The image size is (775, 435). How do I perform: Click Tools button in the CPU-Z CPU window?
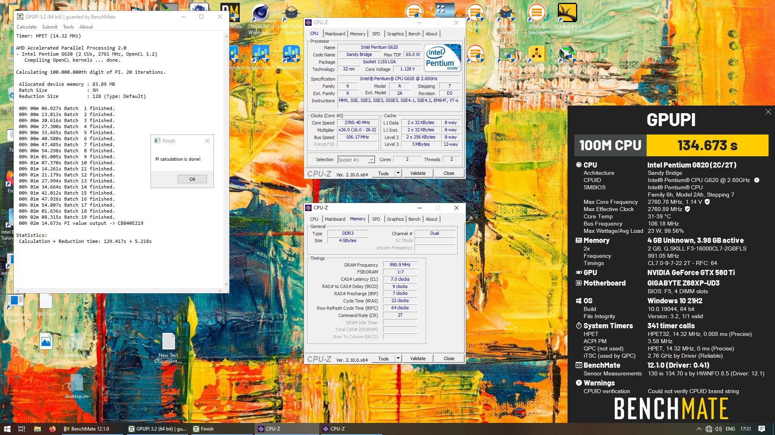(383, 173)
